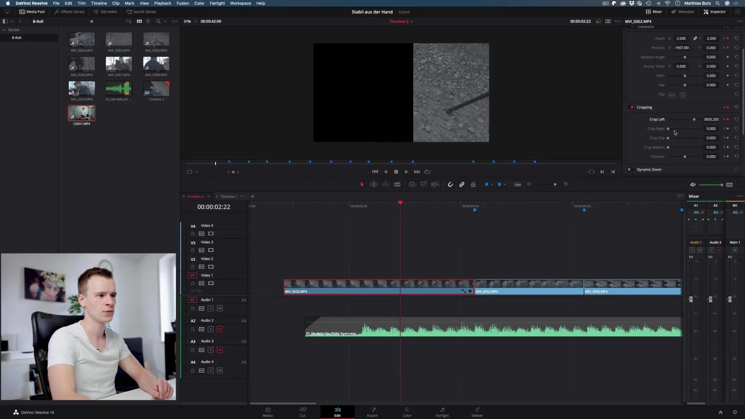Open the Fusion menu
Image resolution: width=745 pixels, height=419 pixels.
click(183, 3)
